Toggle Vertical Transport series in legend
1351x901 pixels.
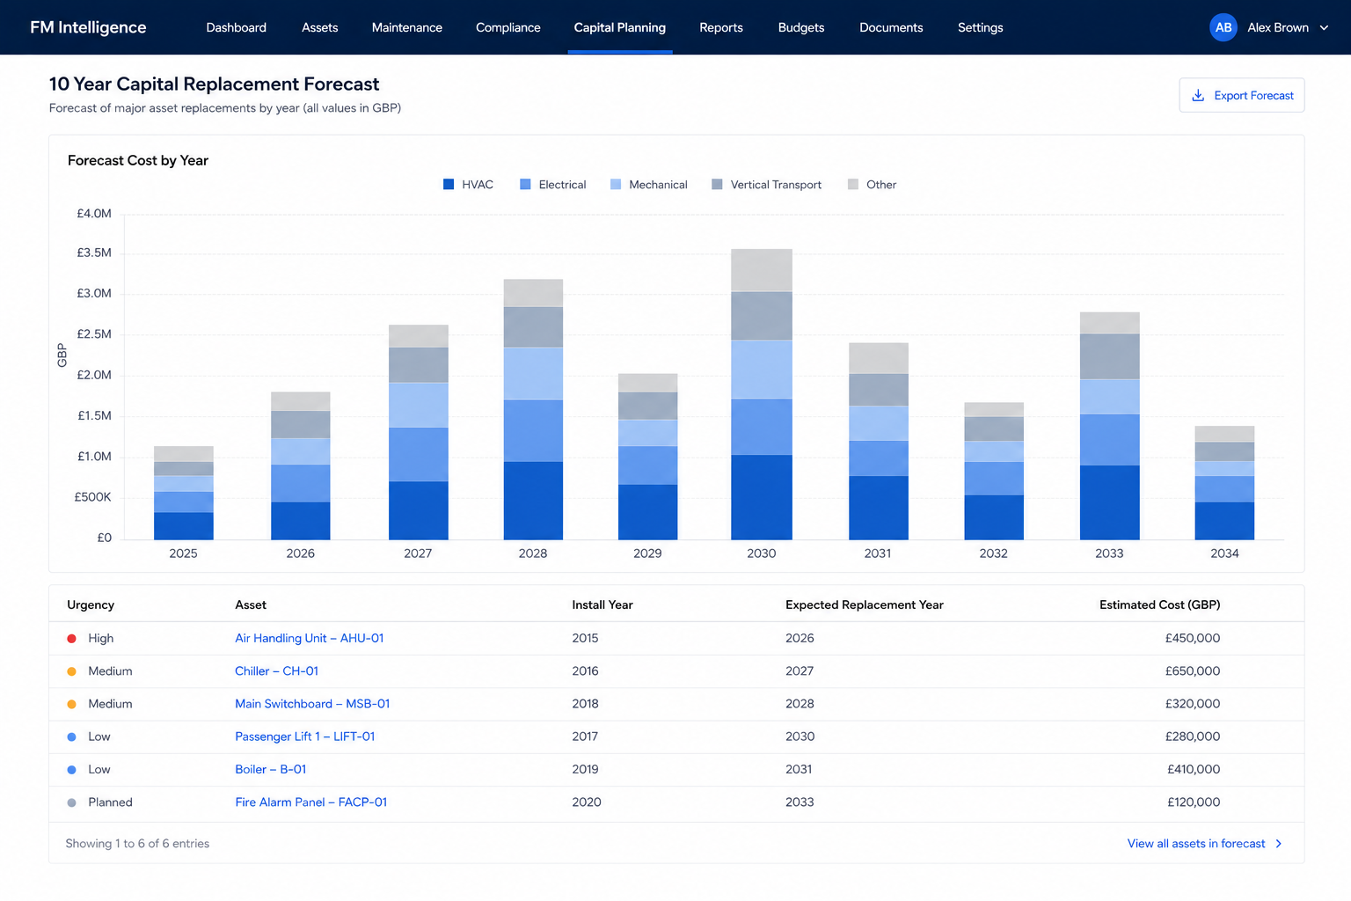pyautogui.click(x=766, y=185)
